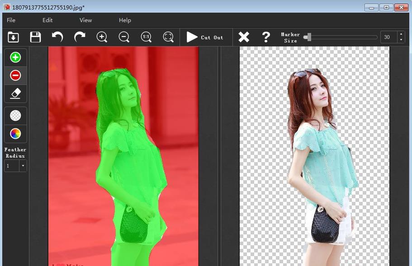
Task: Select the green foreground marker tool
Action: coord(15,57)
